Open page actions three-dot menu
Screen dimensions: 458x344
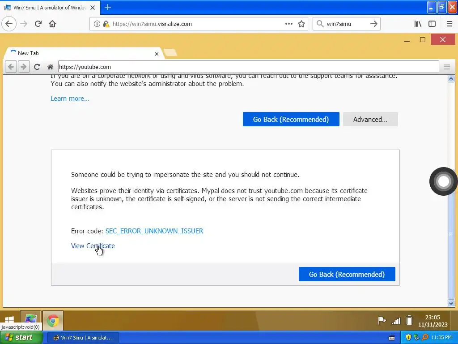pyautogui.click(x=288, y=24)
